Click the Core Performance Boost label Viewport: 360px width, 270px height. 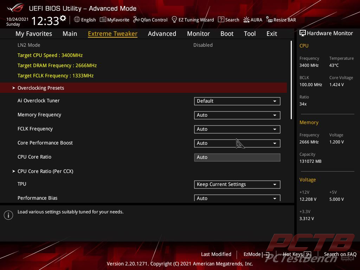click(x=45, y=143)
